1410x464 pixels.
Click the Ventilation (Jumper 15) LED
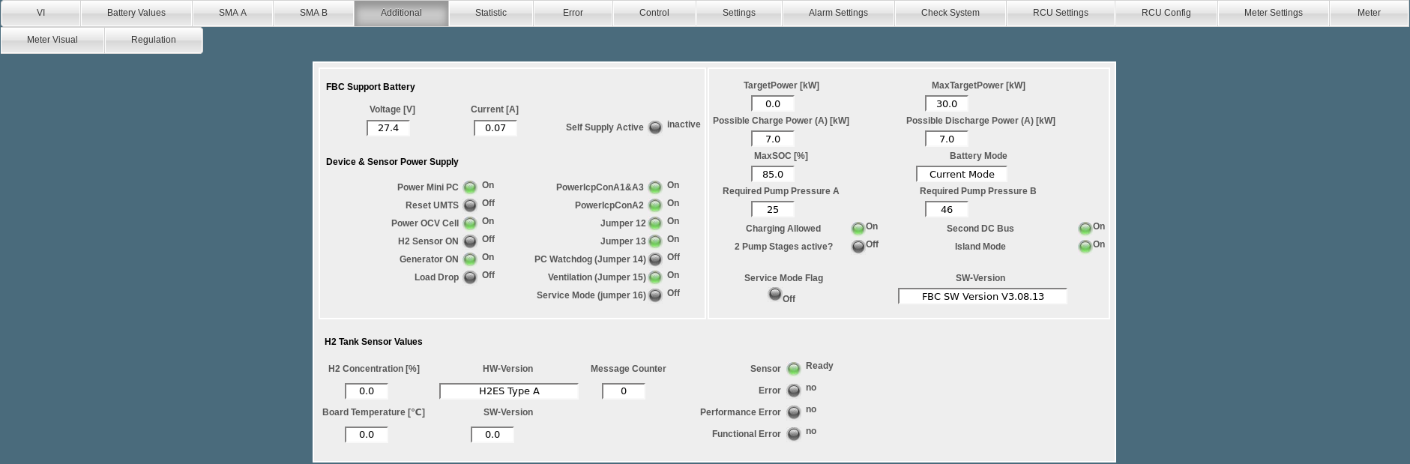point(655,277)
